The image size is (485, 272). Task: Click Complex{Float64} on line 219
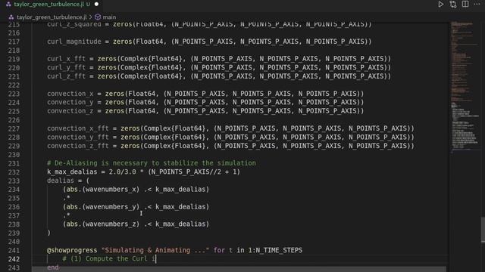pyautogui.click(x=152, y=59)
